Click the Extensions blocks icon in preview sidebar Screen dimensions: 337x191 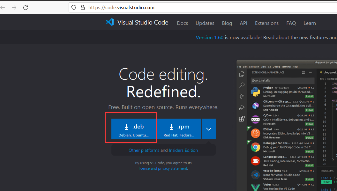click(242, 119)
